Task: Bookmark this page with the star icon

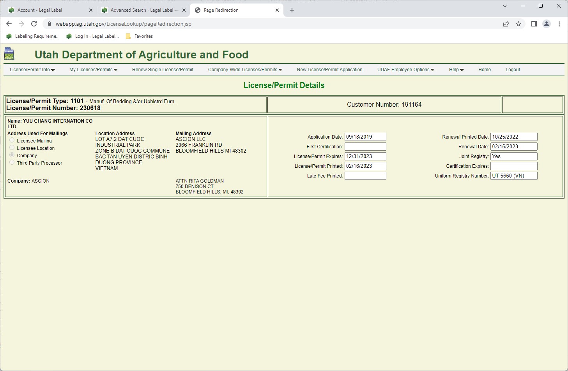Action: [x=518, y=24]
